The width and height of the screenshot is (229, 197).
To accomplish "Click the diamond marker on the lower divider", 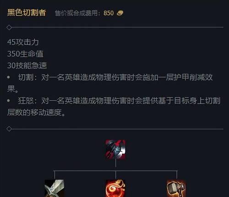I will coord(9,129).
